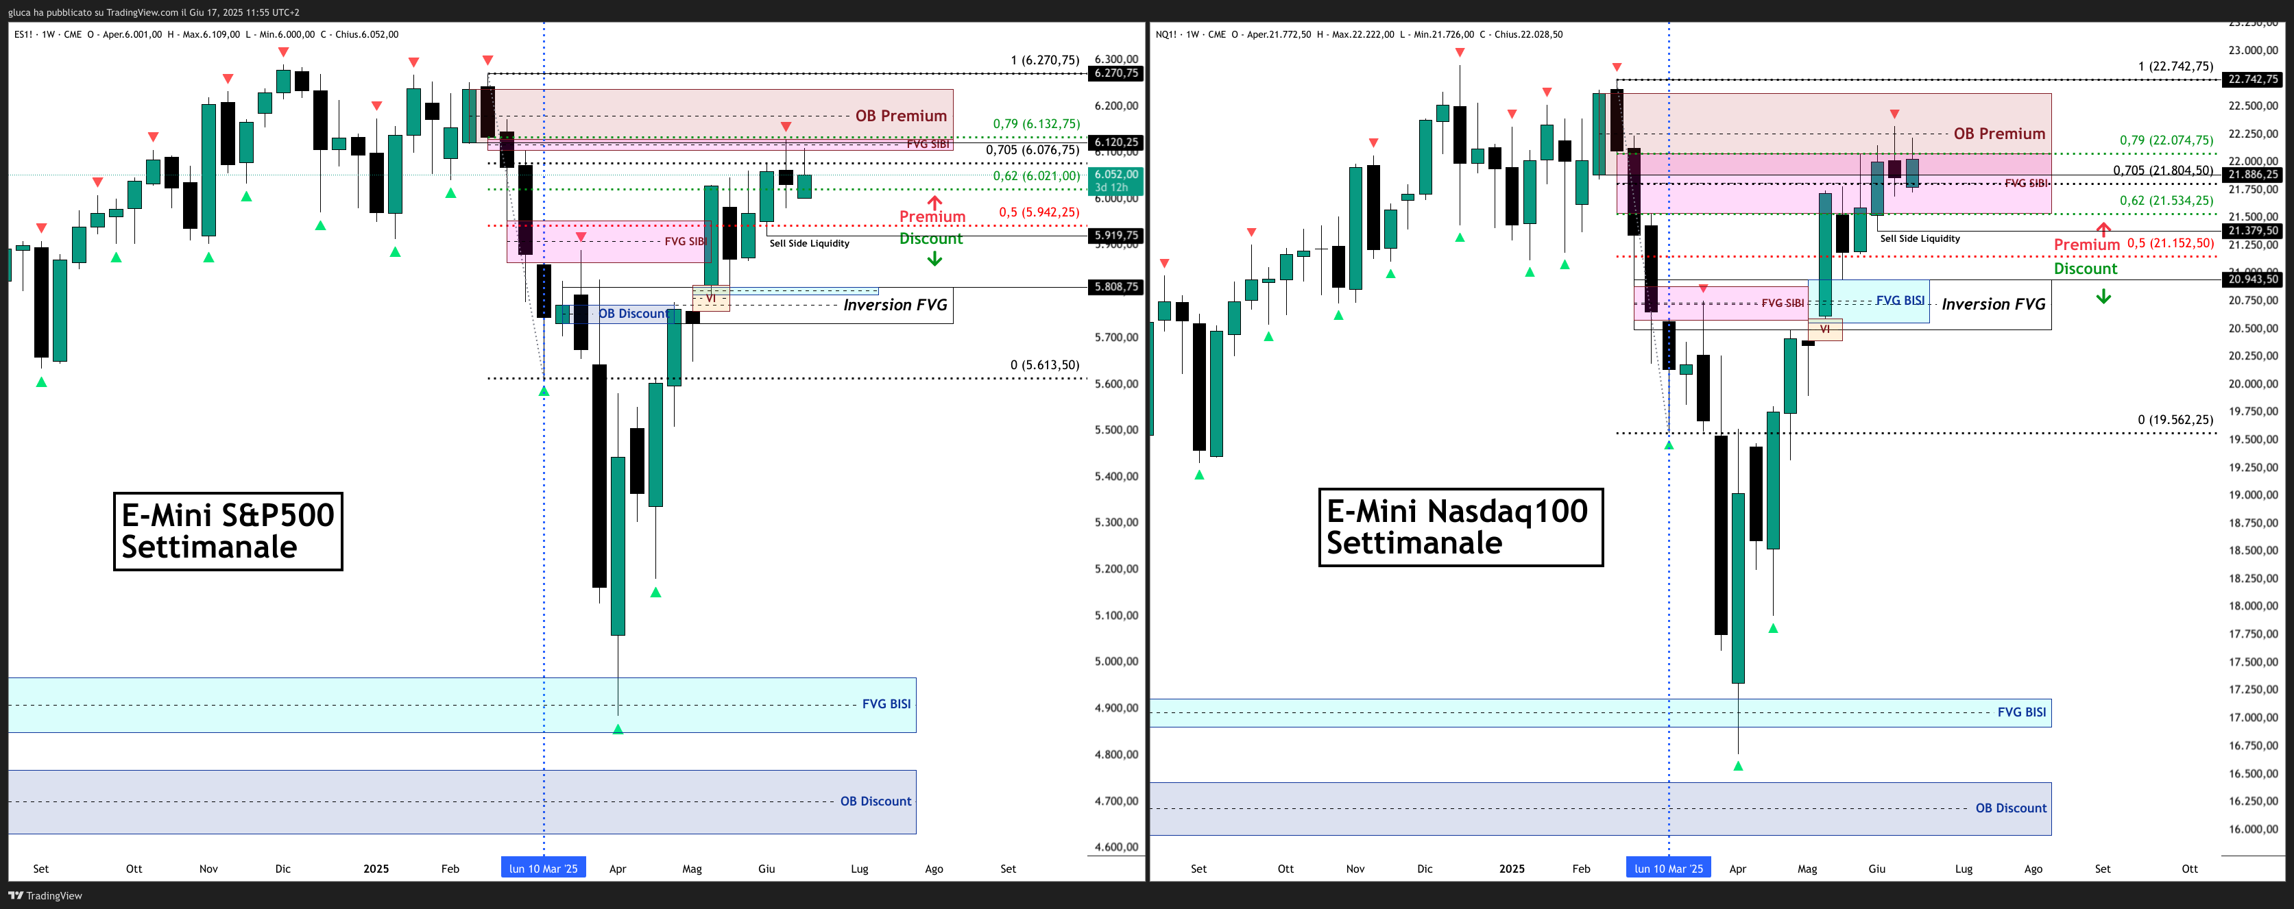Click the 21.886,25 price tag
The width and height of the screenshot is (2294, 909).
(2253, 175)
